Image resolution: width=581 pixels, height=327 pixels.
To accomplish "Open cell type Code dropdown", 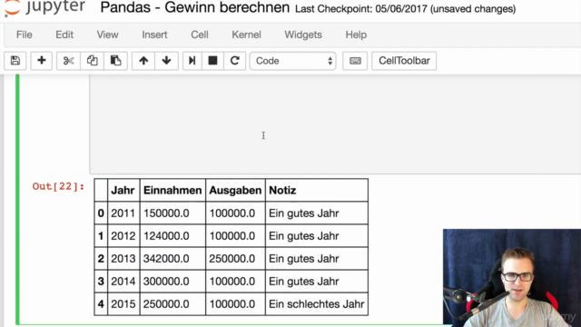I will (292, 61).
